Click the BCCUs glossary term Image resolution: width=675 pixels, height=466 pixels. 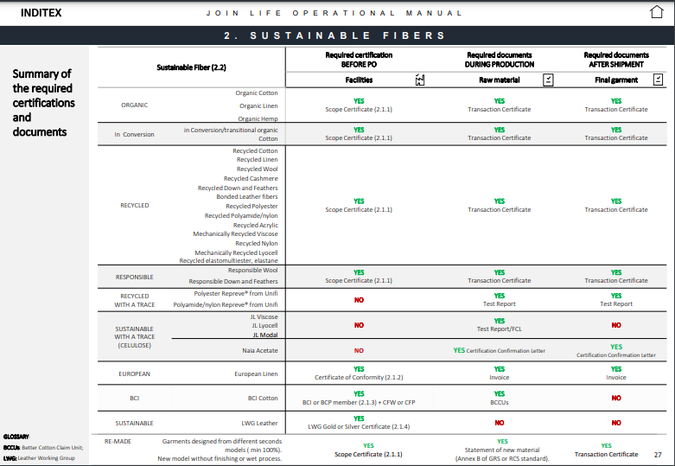(x=12, y=447)
